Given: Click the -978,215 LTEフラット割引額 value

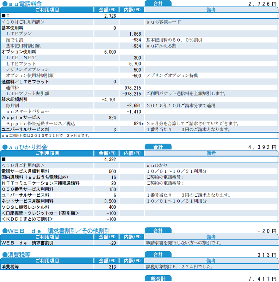Looking at the screenshot, I should 132,94.
